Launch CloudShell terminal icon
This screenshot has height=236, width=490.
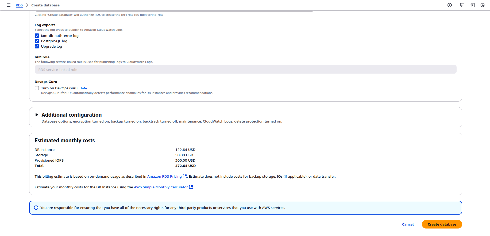coord(462,5)
